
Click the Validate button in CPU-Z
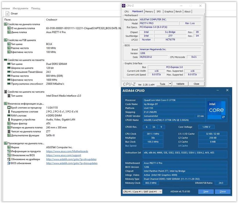pyautogui.click(x=180, y=84)
